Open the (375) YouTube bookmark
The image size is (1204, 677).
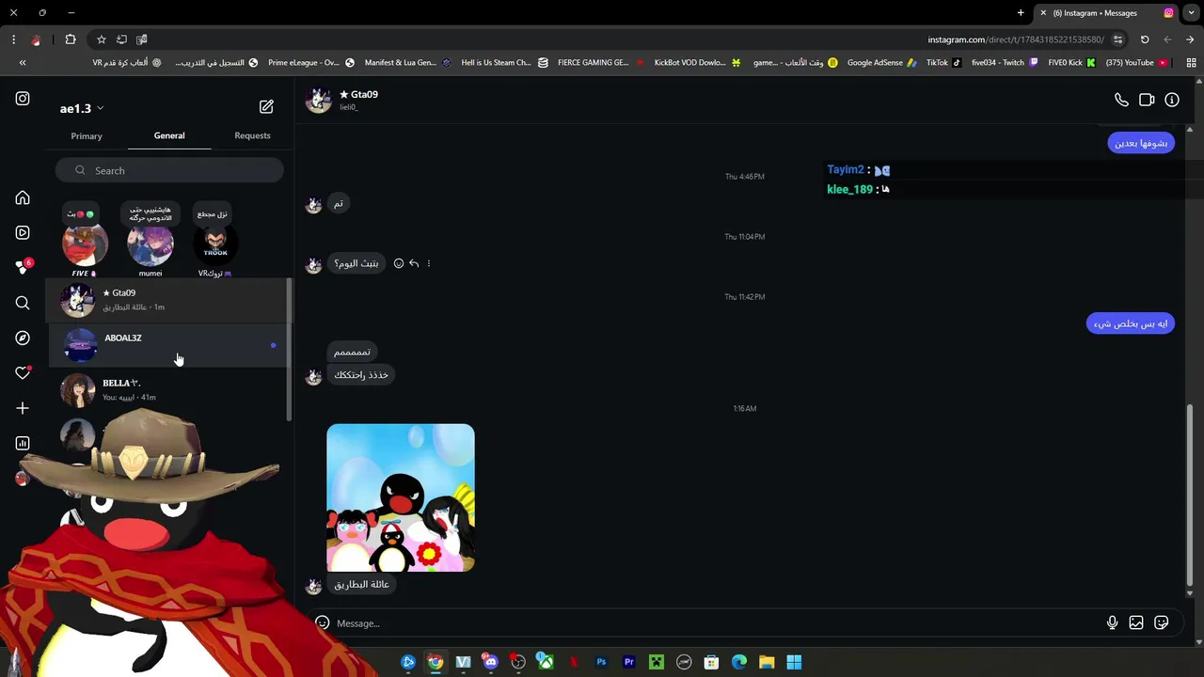pos(1136,63)
